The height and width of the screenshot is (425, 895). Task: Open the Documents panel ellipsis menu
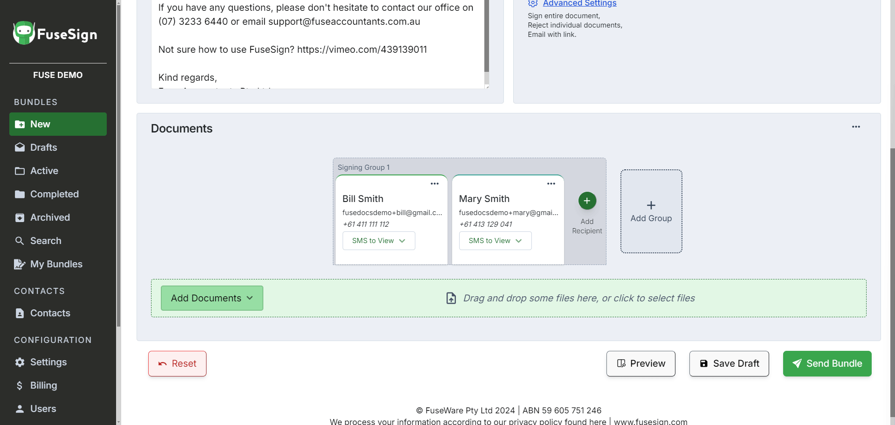tap(856, 127)
